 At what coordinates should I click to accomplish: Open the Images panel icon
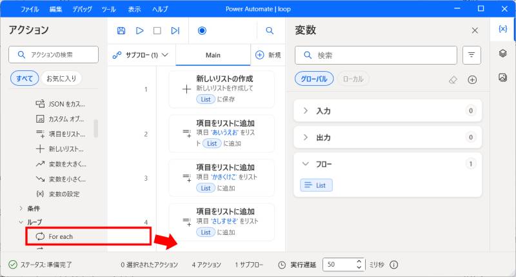coord(502,77)
